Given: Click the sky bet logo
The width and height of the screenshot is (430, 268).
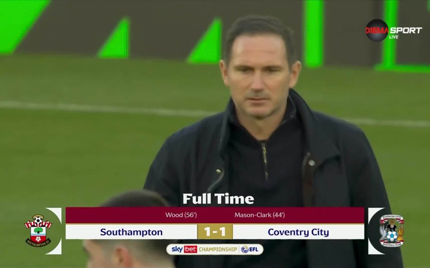Looking at the screenshot, I should 184,249.
